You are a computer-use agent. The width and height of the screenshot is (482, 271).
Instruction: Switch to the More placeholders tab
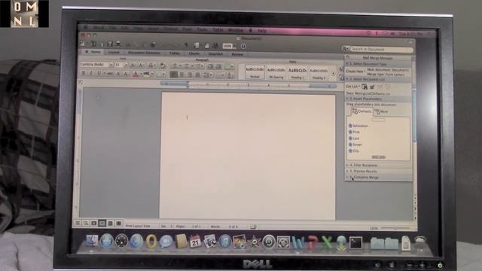click(x=382, y=112)
